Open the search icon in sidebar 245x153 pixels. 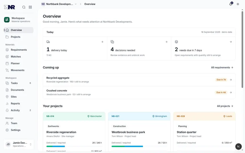point(24,7)
